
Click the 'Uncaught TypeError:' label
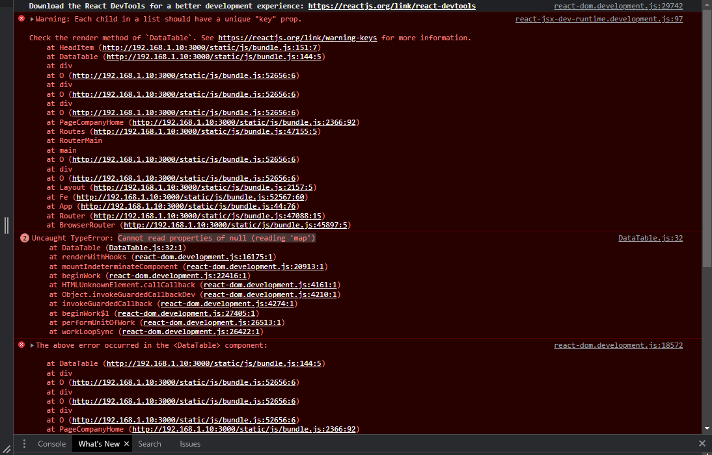(x=73, y=238)
